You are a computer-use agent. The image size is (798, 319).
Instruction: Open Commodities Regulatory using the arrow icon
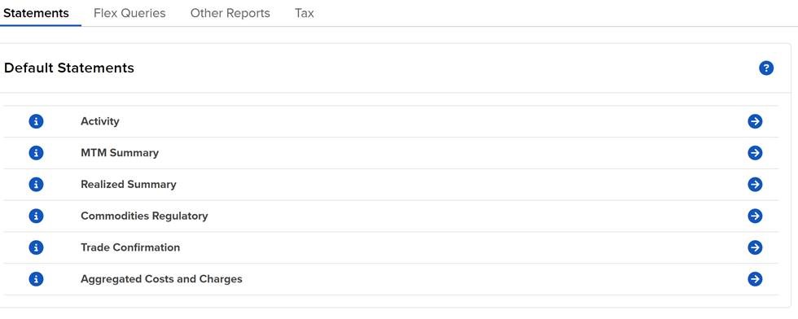click(x=755, y=216)
